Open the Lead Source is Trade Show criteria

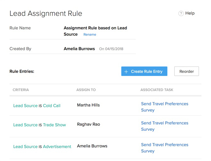[39, 125]
